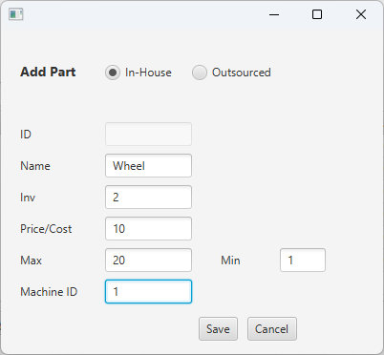Image resolution: width=384 pixels, height=355 pixels.
Task: Click the Machine ID label
Action: click(x=49, y=292)
